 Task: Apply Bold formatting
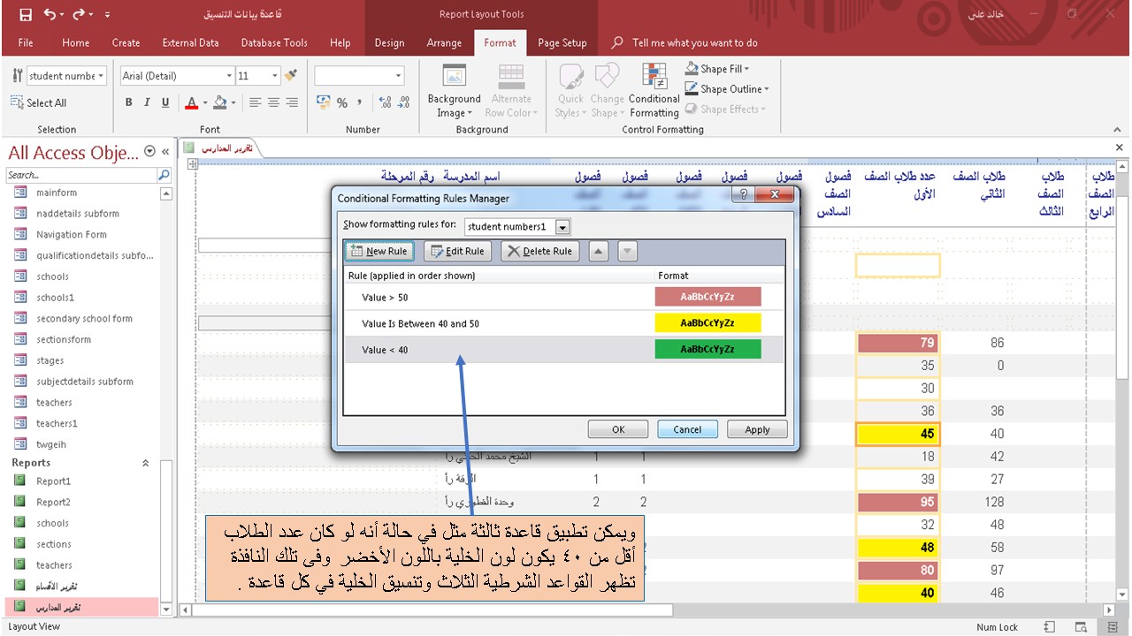coord(128,102)
